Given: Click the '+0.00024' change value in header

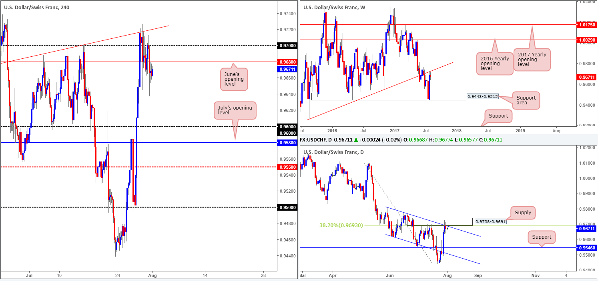Looking at the screenshot, I should click(370, 140).
